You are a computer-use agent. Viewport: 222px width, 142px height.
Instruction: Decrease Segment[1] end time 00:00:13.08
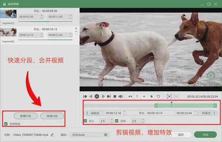(x=71, y=18)
